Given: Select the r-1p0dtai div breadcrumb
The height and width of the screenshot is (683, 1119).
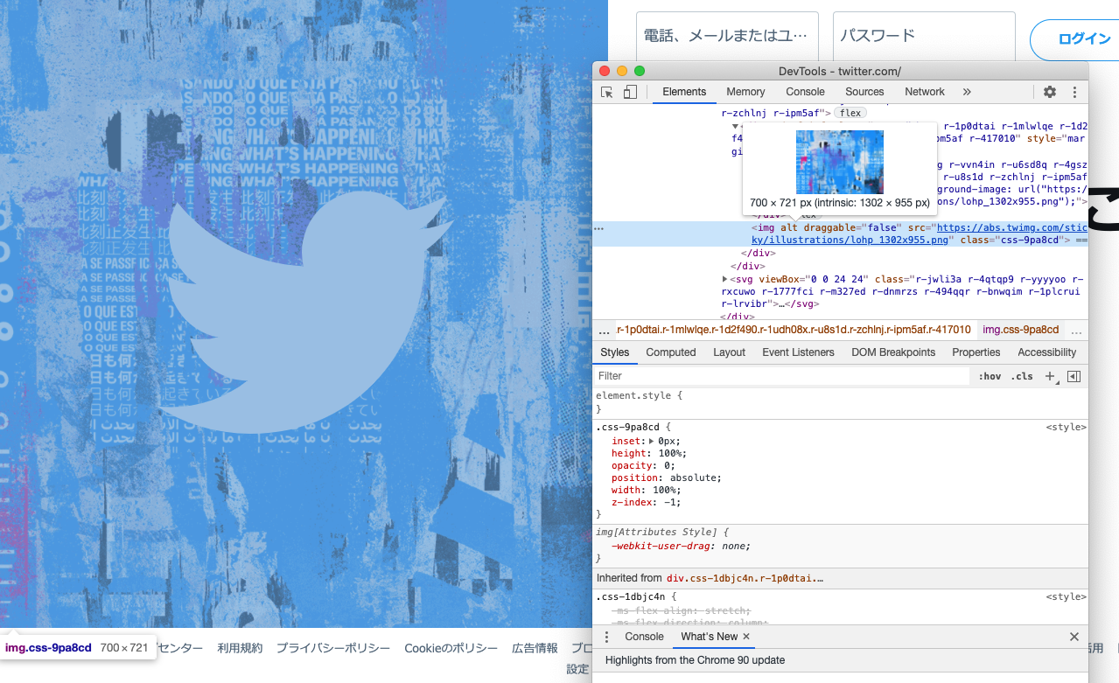Looking at the screenshot, I should click(794, 330).
